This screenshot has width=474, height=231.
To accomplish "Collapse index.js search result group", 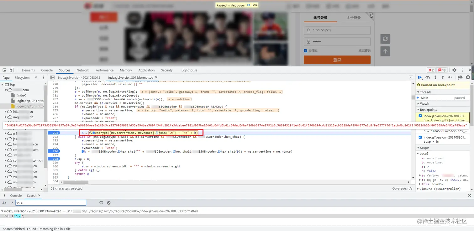I will click(2, 211).
